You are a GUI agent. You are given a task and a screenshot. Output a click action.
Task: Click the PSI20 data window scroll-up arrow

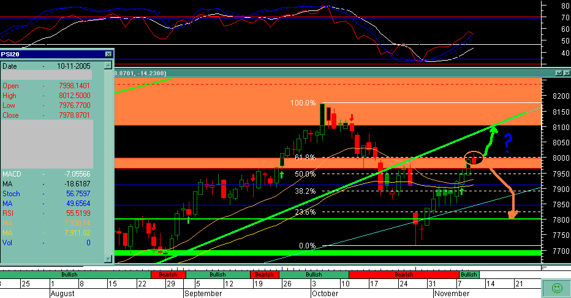108,66
